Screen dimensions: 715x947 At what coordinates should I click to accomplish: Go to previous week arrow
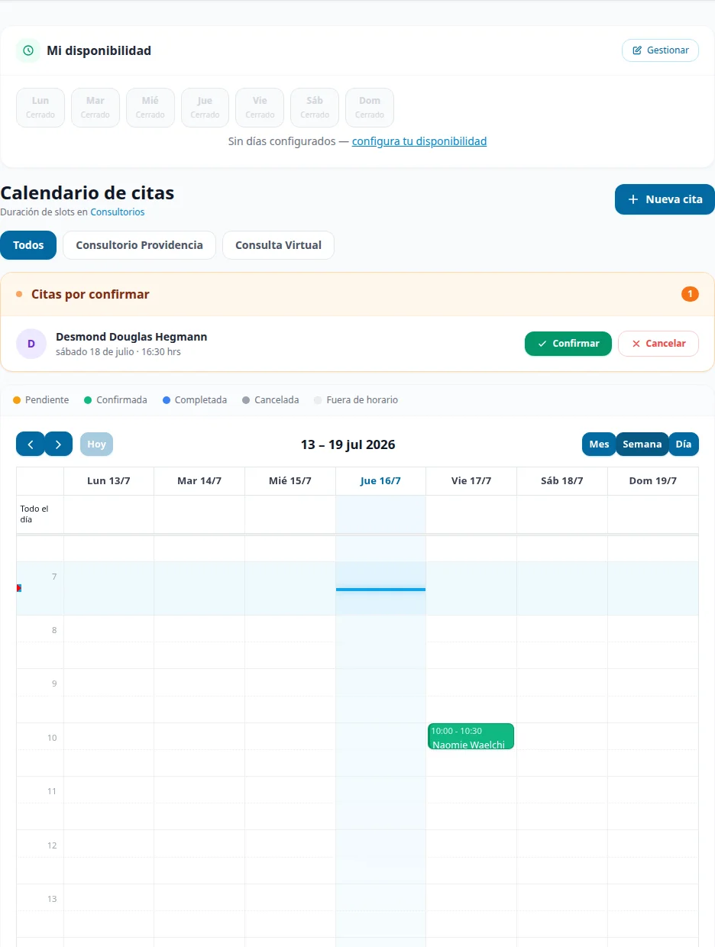(31, 444)
